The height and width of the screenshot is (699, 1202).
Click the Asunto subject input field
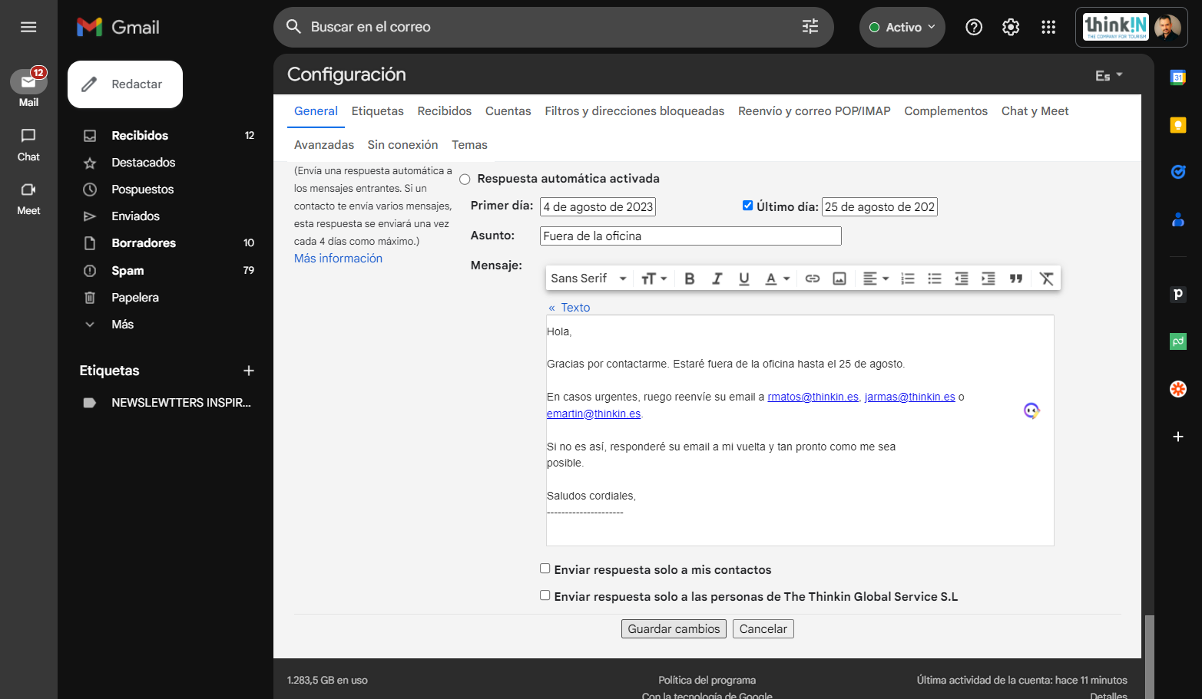pyautogui.click(x=690, y=236)
